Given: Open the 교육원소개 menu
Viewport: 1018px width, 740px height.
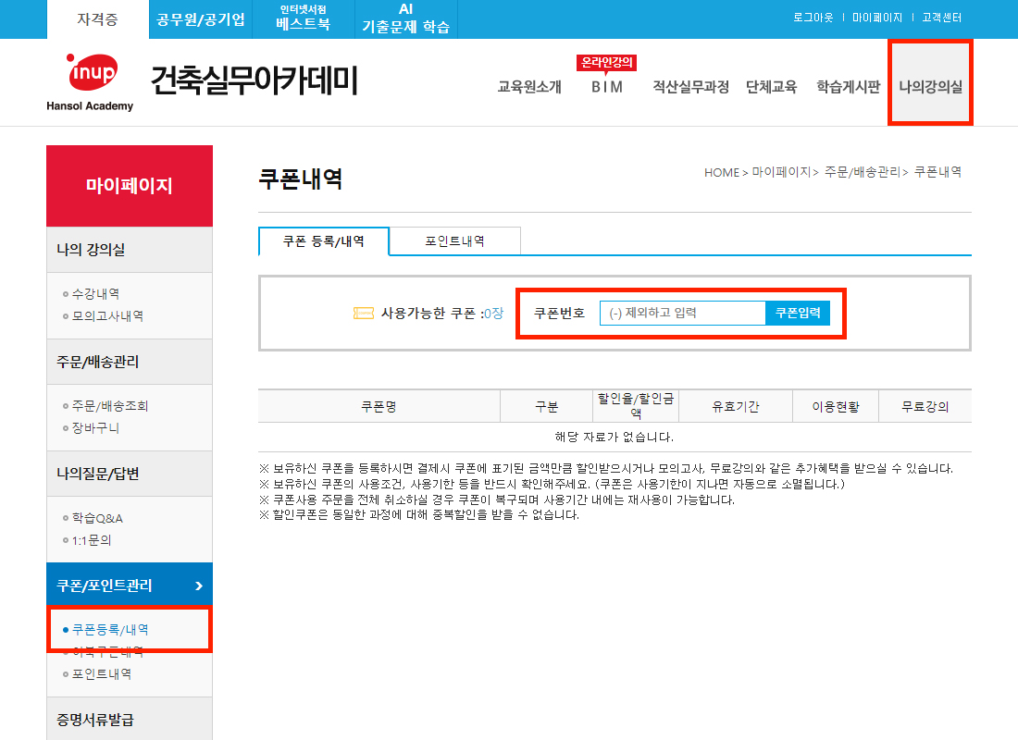Looking at the screenshot, I should [529, 87].
